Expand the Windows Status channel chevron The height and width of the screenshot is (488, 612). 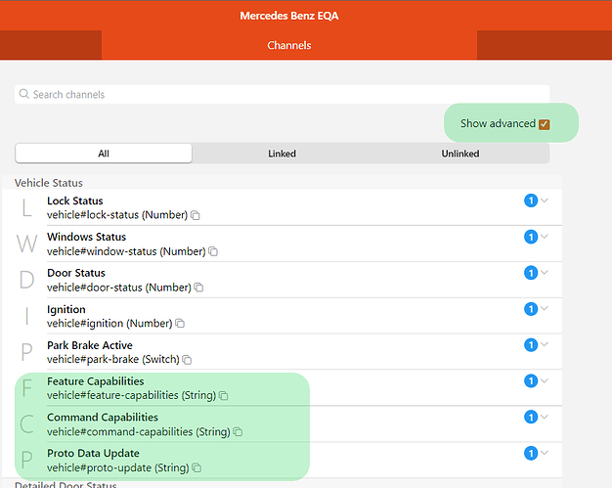point(545,237)
